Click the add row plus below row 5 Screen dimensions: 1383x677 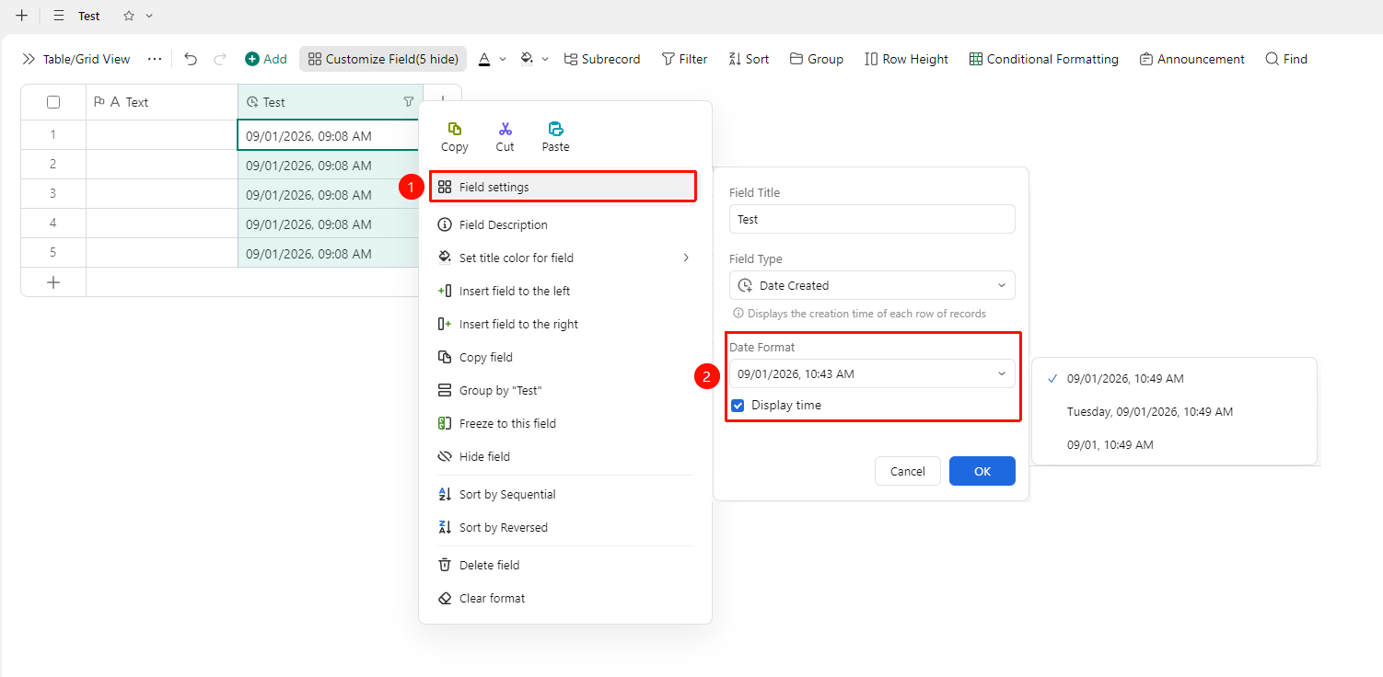[53, 282]
